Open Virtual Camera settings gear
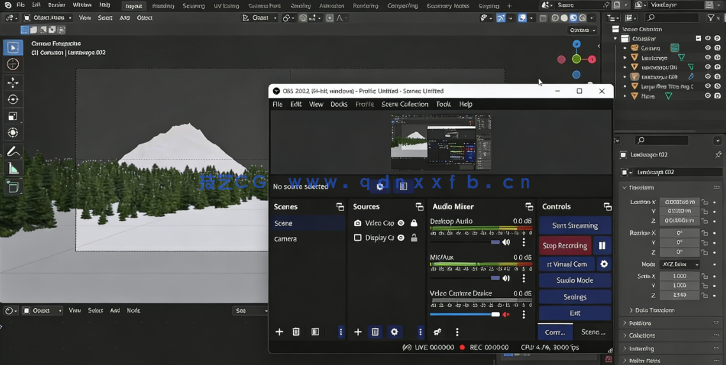The image size is (726, 365). click(604, 264)
